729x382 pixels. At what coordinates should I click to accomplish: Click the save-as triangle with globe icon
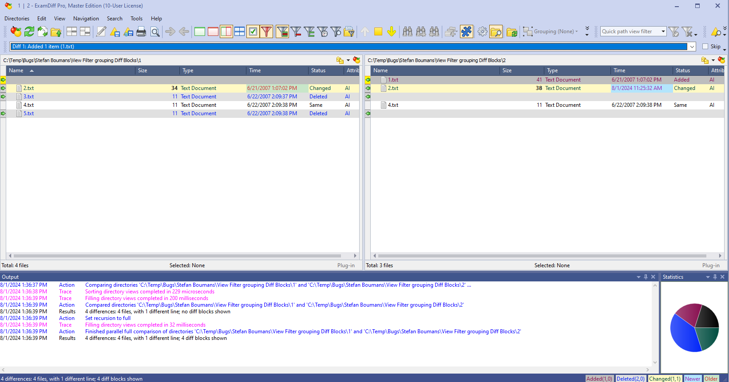click(x=128, y=31)
